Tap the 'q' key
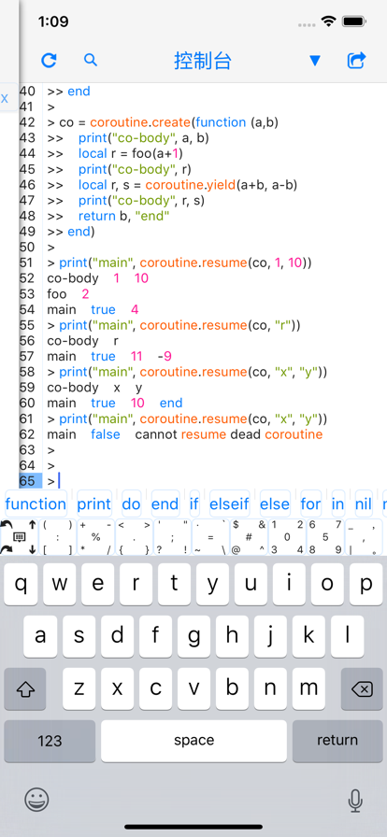 click(x=21, y=584)
